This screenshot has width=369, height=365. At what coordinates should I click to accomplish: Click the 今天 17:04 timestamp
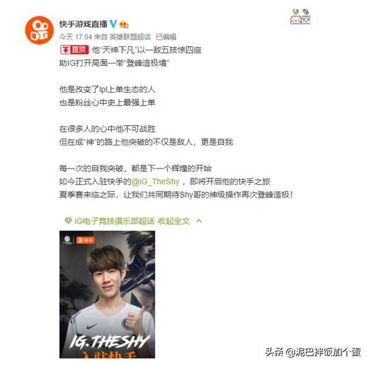pyautogui.click(x=76, y=37)
